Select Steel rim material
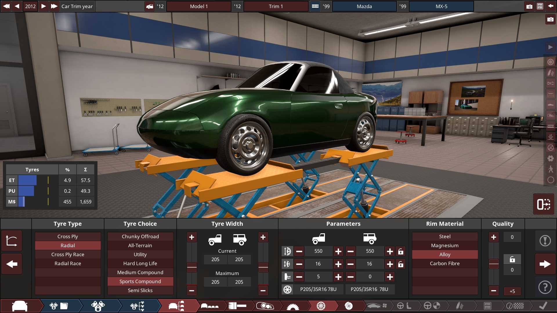The height and width of the screenshot is (313, 557). click(445, 236)
